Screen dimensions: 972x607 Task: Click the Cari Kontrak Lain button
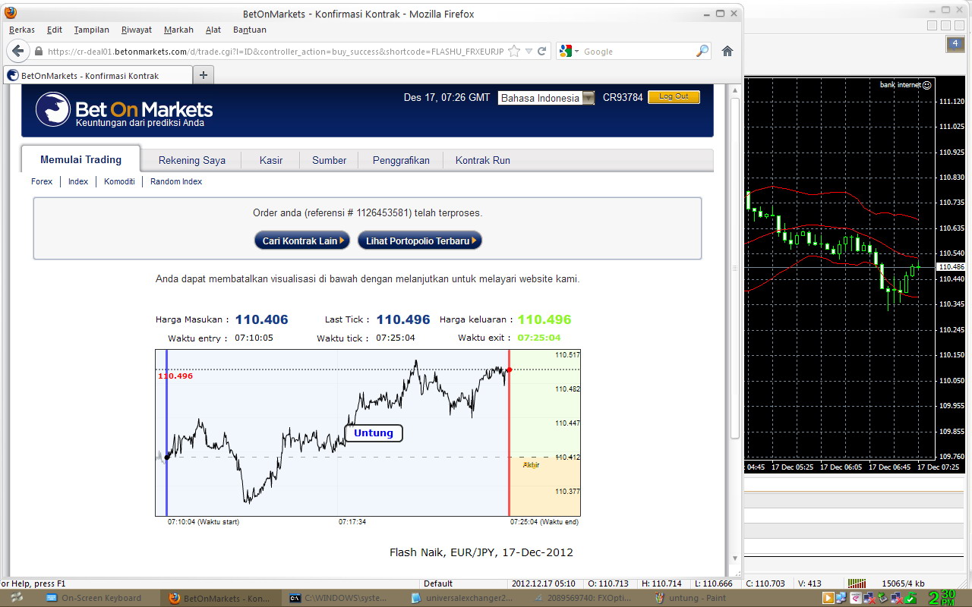302,241
